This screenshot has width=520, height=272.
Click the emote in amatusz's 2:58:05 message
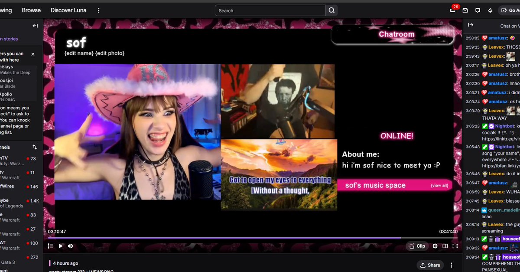[513, 38]
